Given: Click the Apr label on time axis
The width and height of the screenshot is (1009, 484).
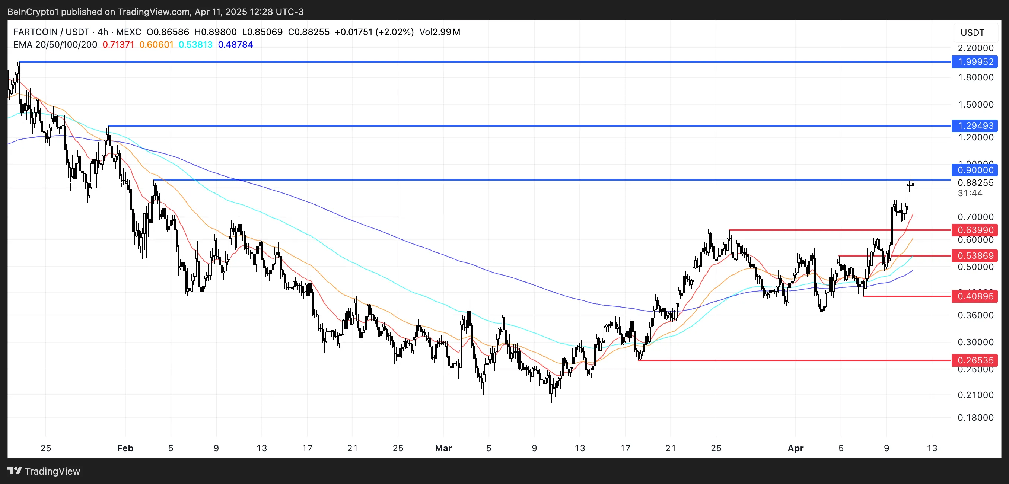Looking at the screenshot, I should pyautogui.click(x=796, y=448).
